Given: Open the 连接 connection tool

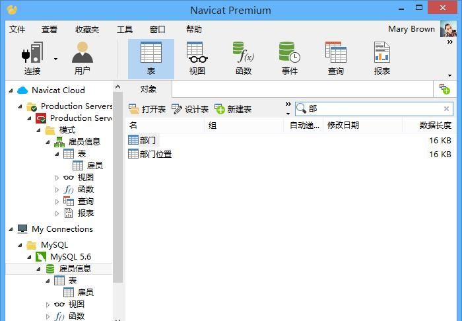Looking at the screenshot, I should click(x=32, y=59).
